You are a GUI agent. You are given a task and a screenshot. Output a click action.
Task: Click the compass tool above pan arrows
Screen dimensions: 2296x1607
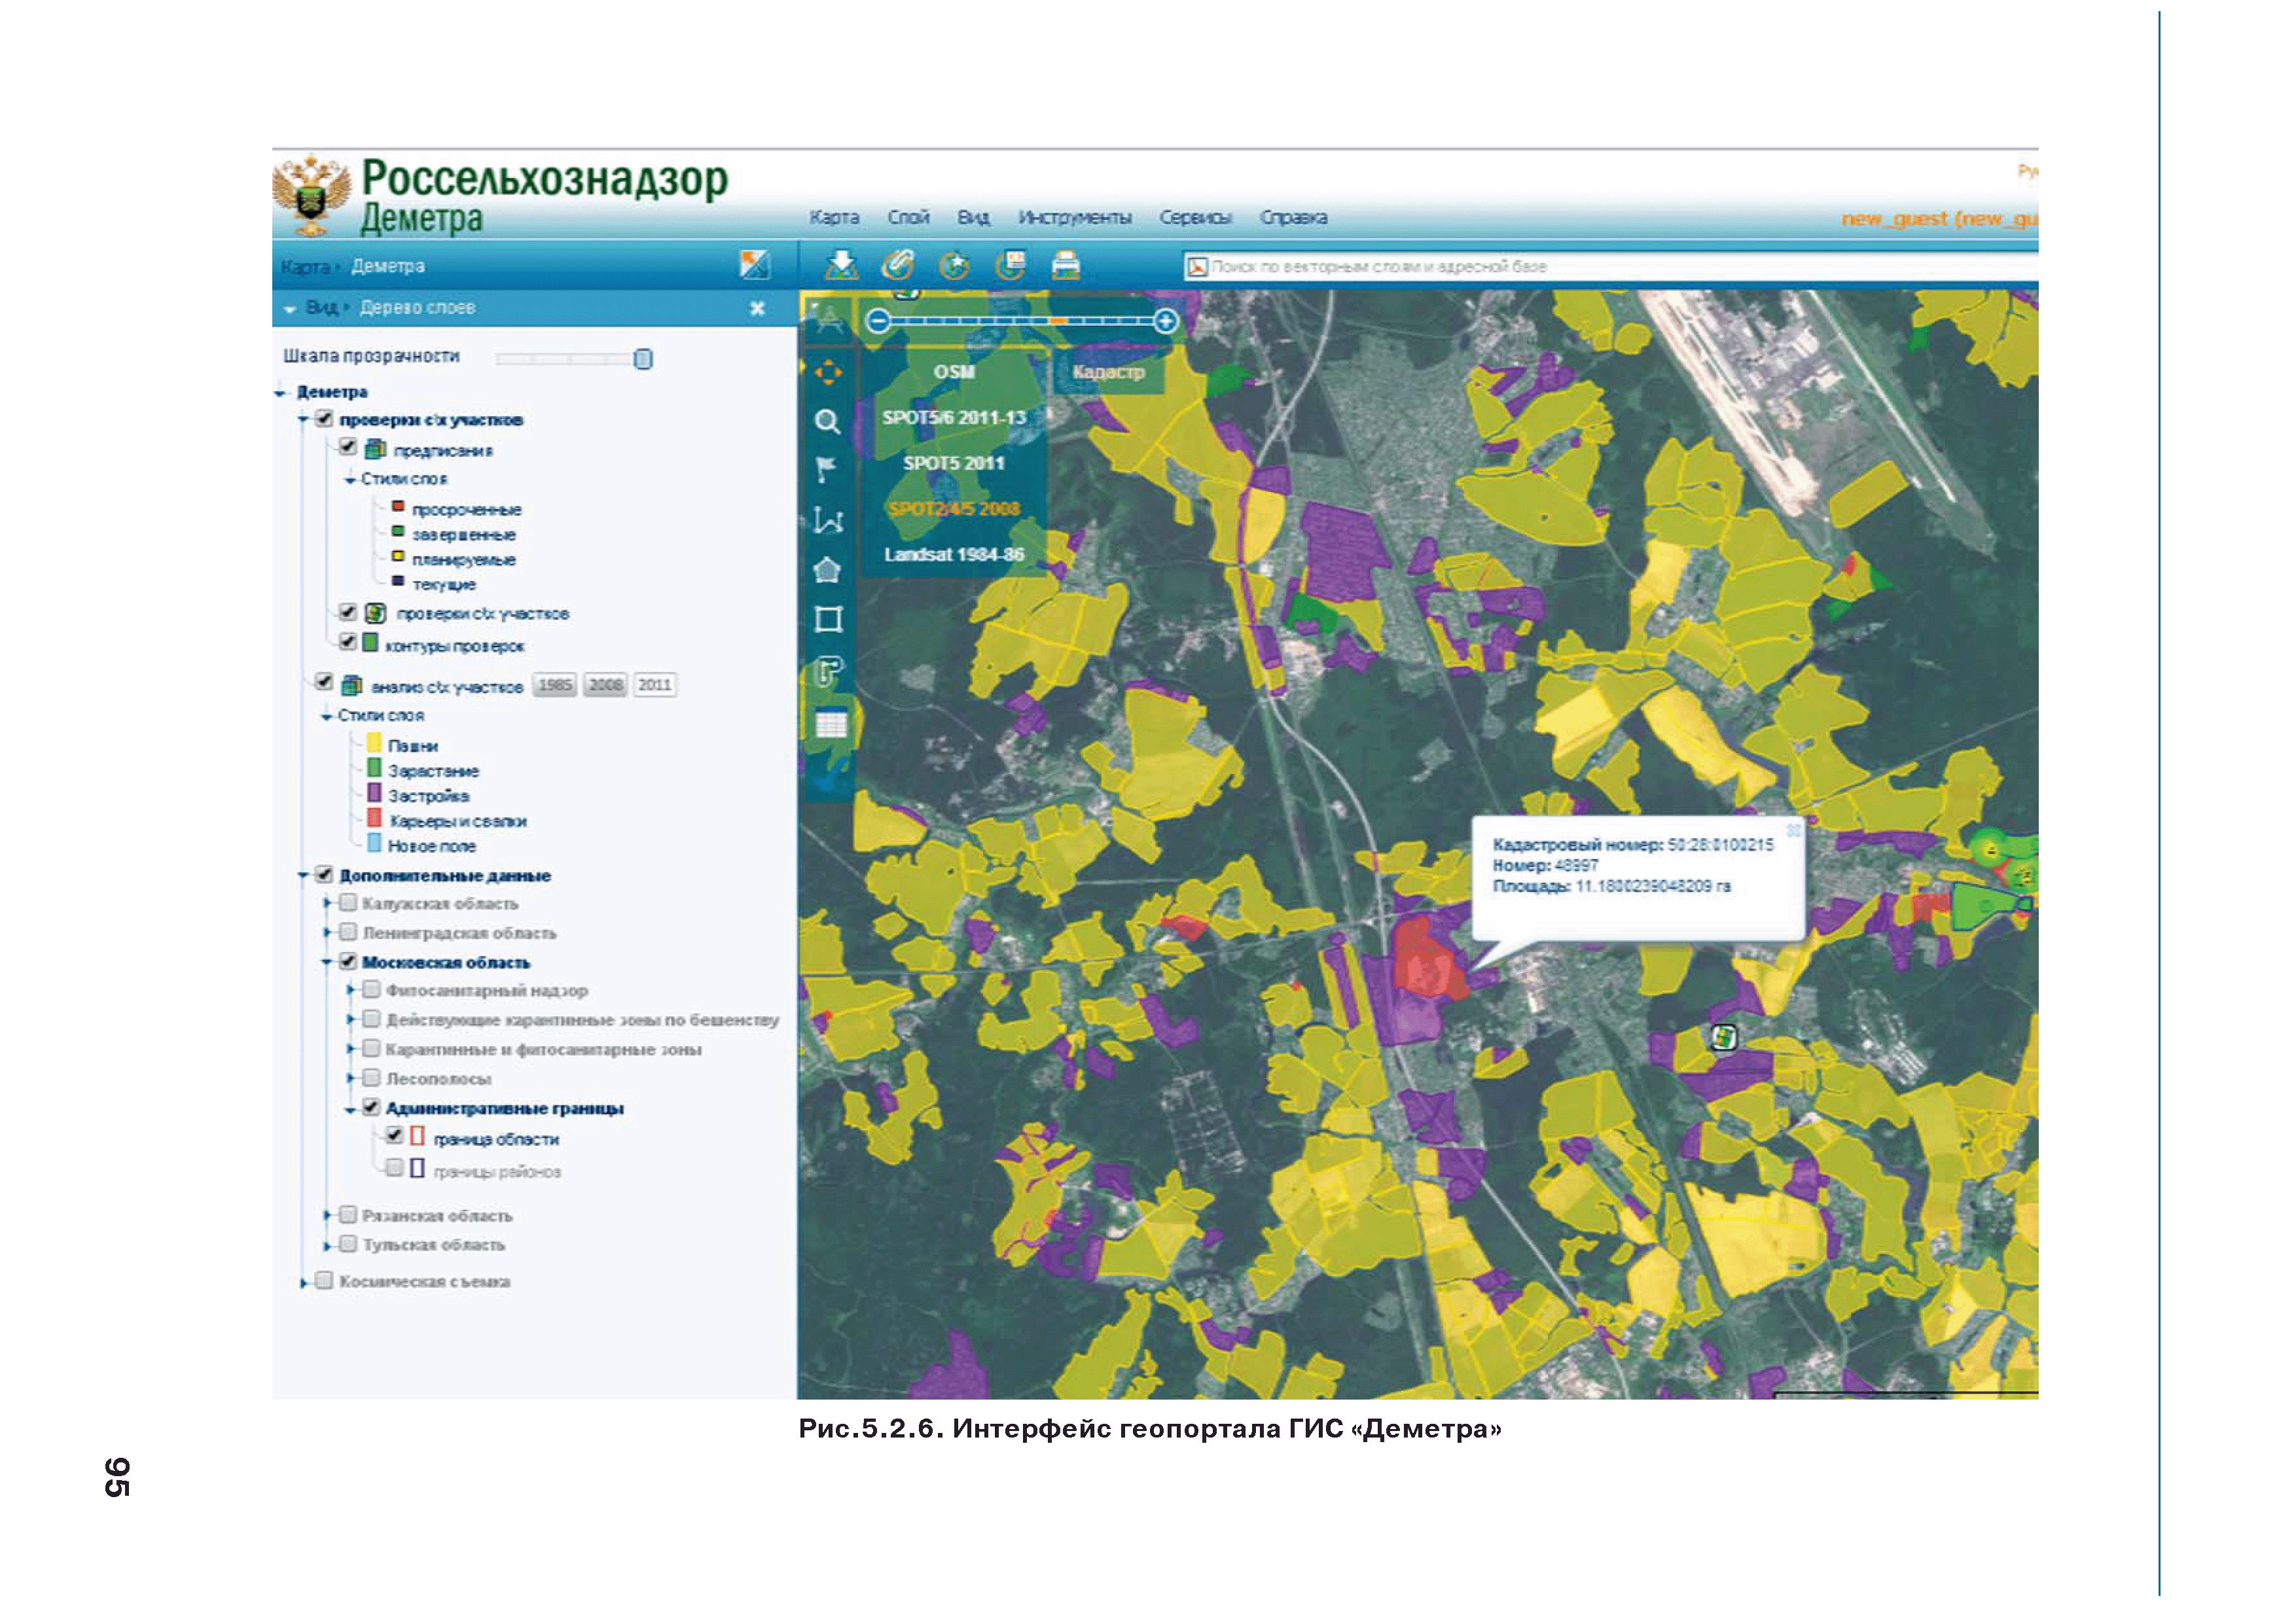828,320
